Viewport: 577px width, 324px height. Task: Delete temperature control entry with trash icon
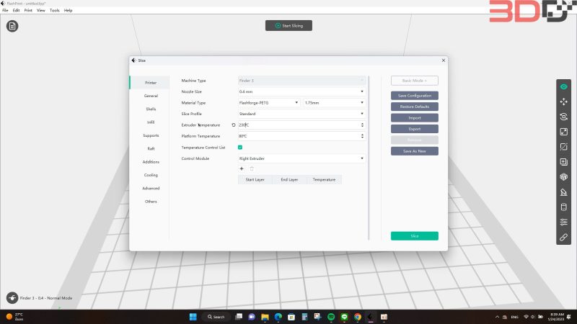point(252,168)
